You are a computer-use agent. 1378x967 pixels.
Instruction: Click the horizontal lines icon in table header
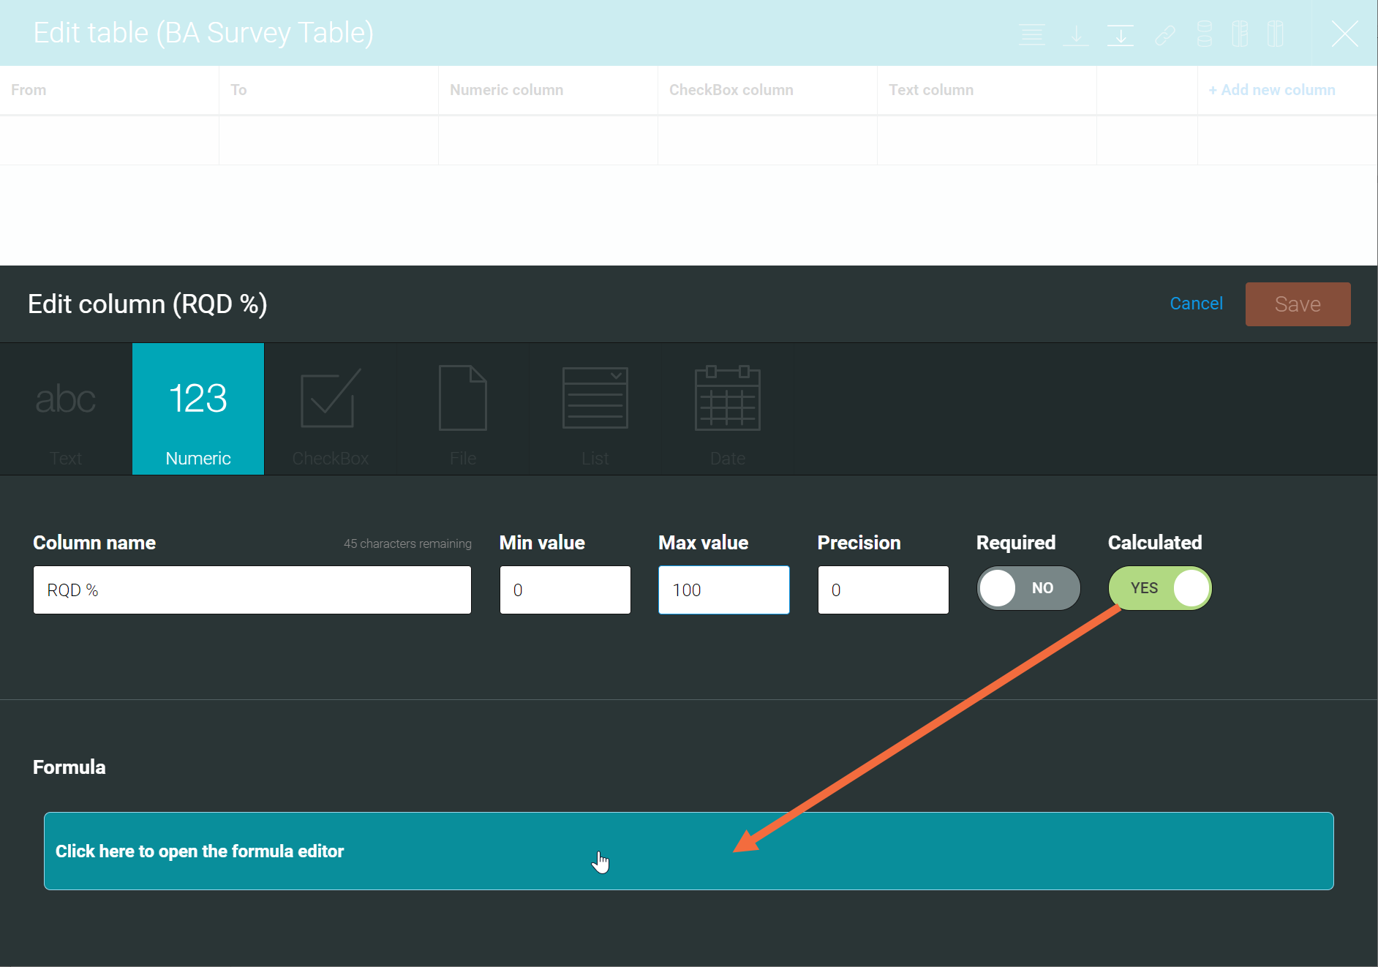click(1032, 34)
